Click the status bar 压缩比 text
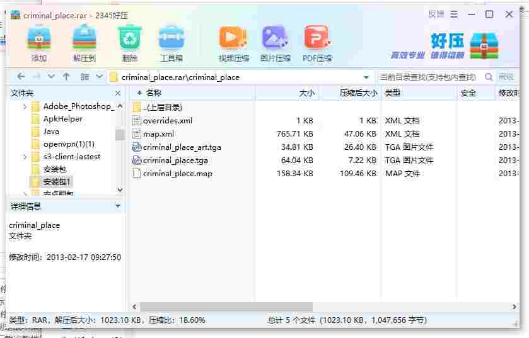 pos(177,320)
